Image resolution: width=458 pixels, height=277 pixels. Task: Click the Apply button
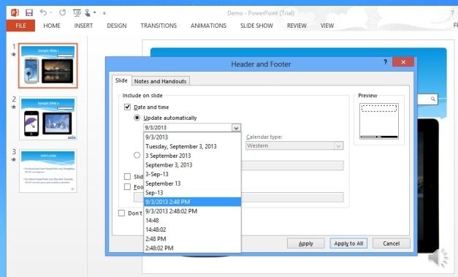305,243
